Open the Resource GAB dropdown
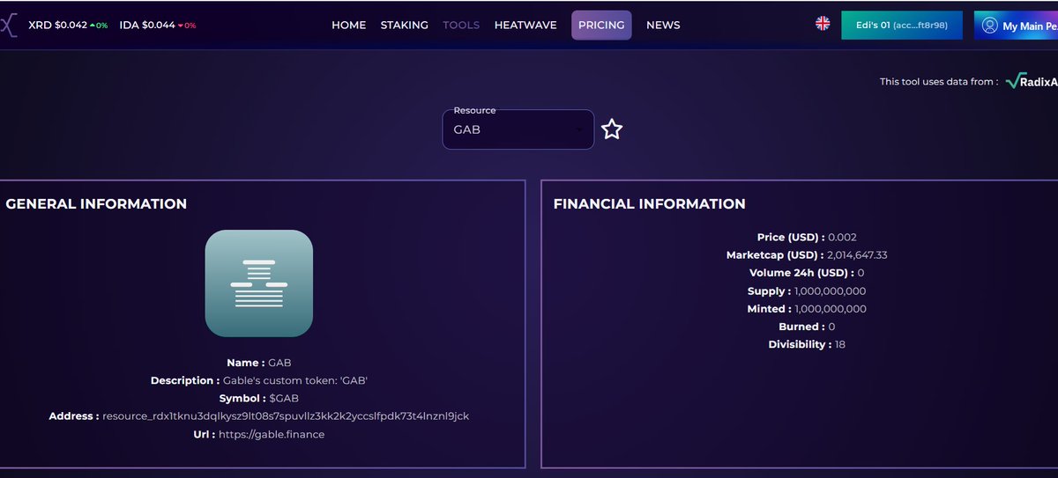The height and width of the screenshot is (478, 1058). click(x=518, y=129)
